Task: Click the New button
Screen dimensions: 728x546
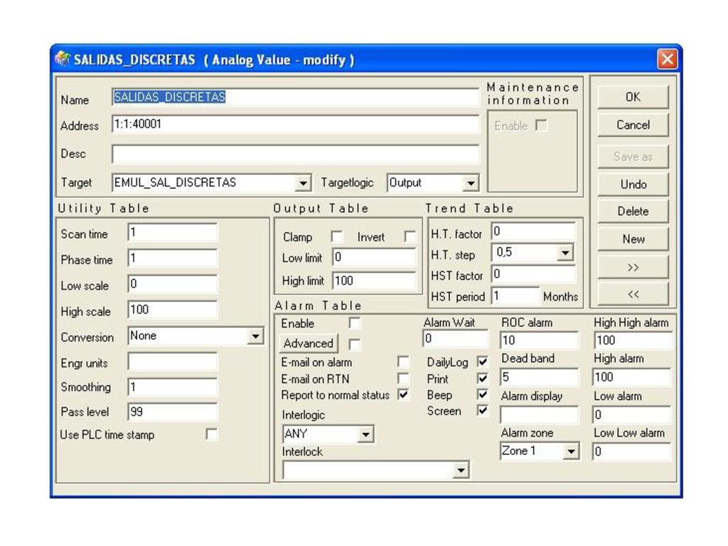Action: (x=633, y=239)
